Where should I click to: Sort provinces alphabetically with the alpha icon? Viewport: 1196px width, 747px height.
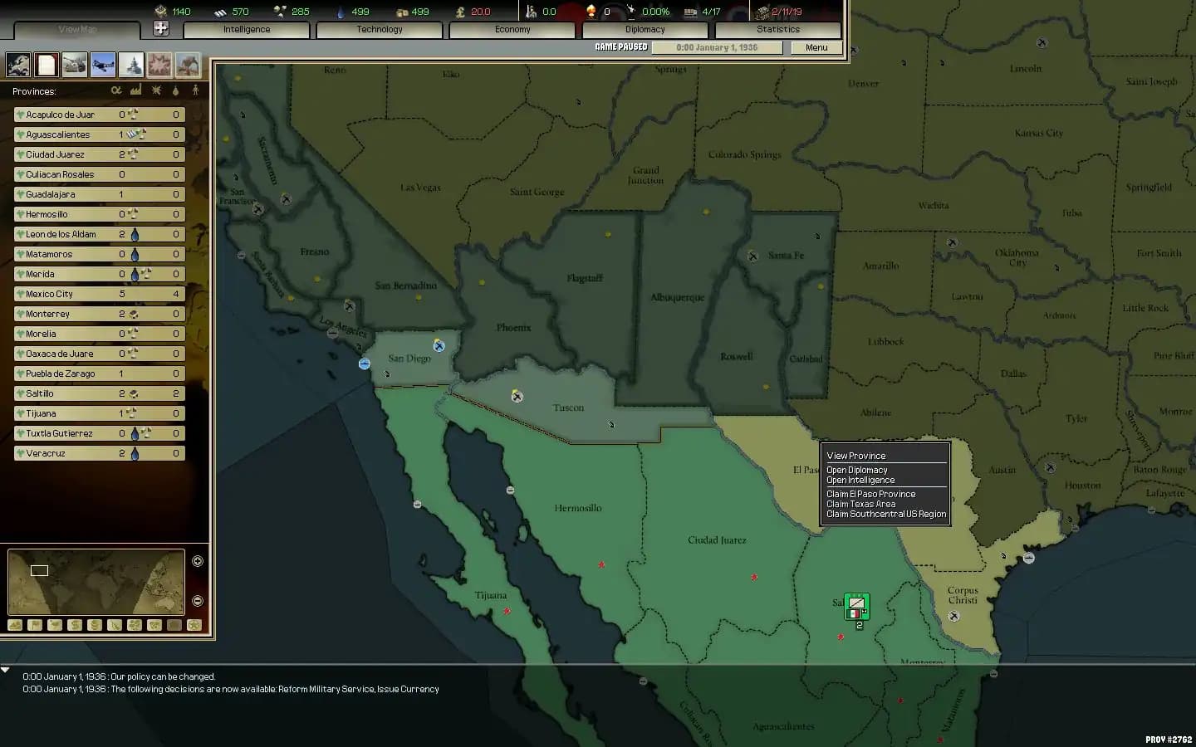(x=118, y=90)
